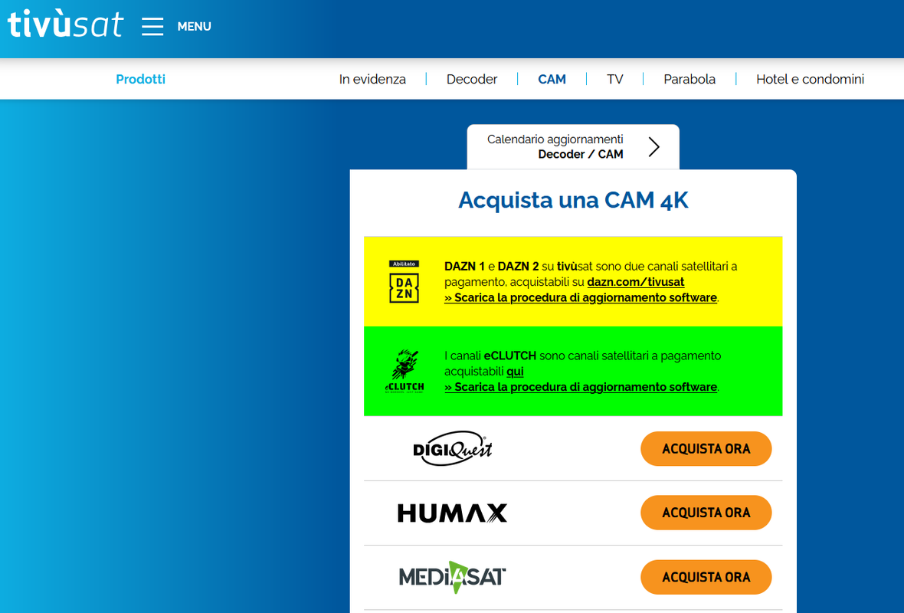
Task: Open the Parabola tab
Action: click(x=689, y=79)
